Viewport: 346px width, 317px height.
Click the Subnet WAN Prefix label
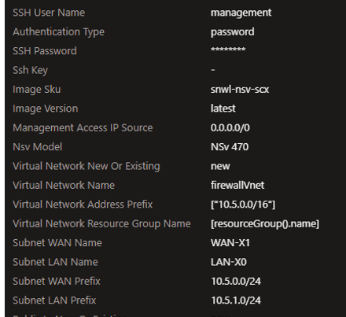tap(57, 281)
